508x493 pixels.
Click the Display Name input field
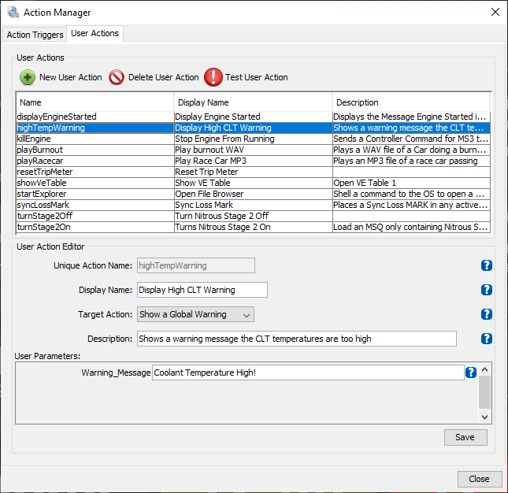click(x=202, y=290)
